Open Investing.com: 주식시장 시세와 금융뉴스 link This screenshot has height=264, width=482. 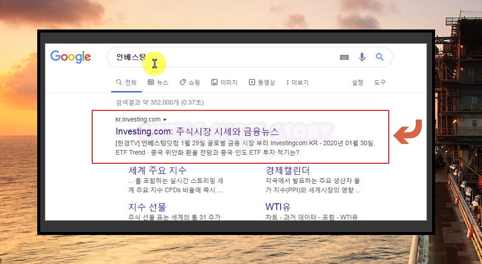(197, 131)
